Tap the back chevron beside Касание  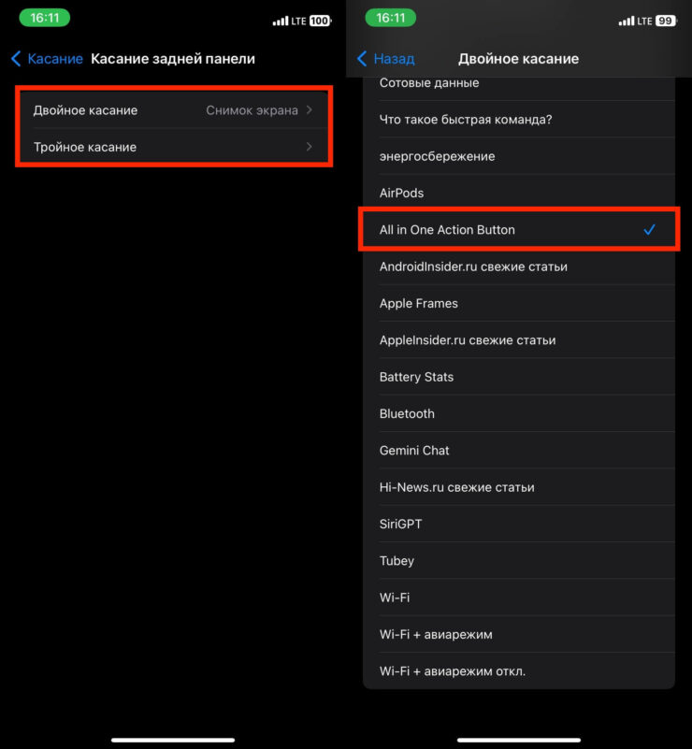click(x=16, y=59)
